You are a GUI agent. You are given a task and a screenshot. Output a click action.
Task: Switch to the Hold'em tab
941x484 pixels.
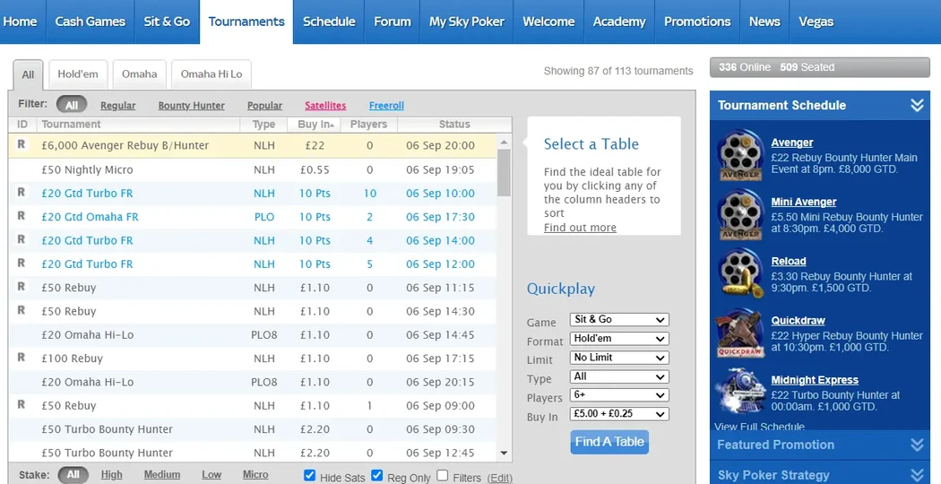(x=78, y=74)
